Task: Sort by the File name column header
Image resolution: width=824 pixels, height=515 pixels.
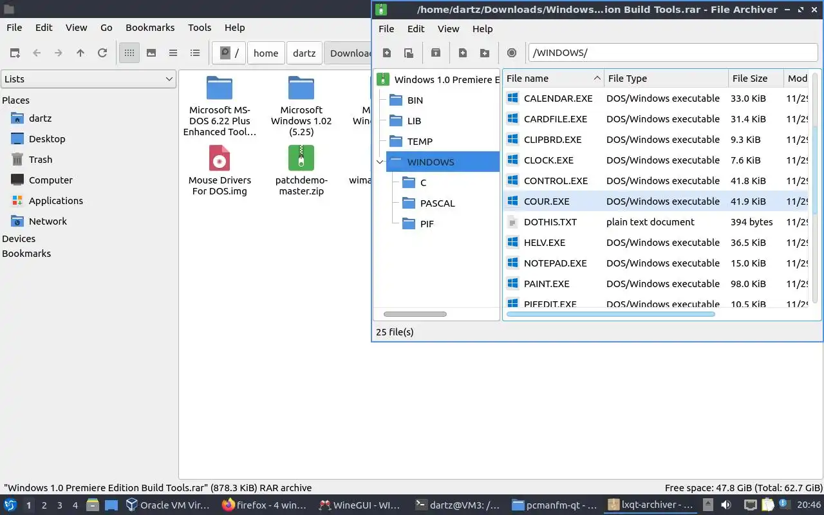Action: tap(553, 79)
